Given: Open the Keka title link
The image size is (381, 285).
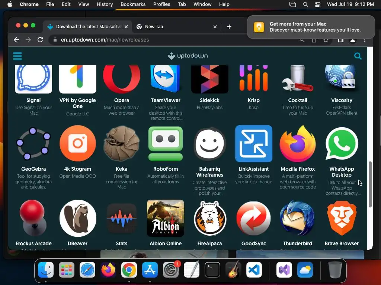Looking at the screenshot, I should pyautogui.click(x=122, y=169).
